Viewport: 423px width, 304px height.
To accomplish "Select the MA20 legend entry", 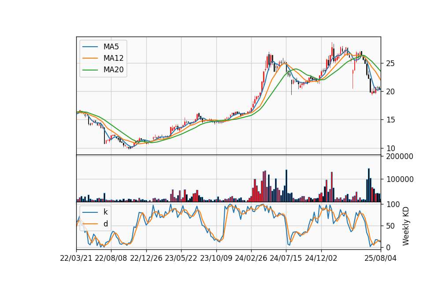I will point(103,70).
